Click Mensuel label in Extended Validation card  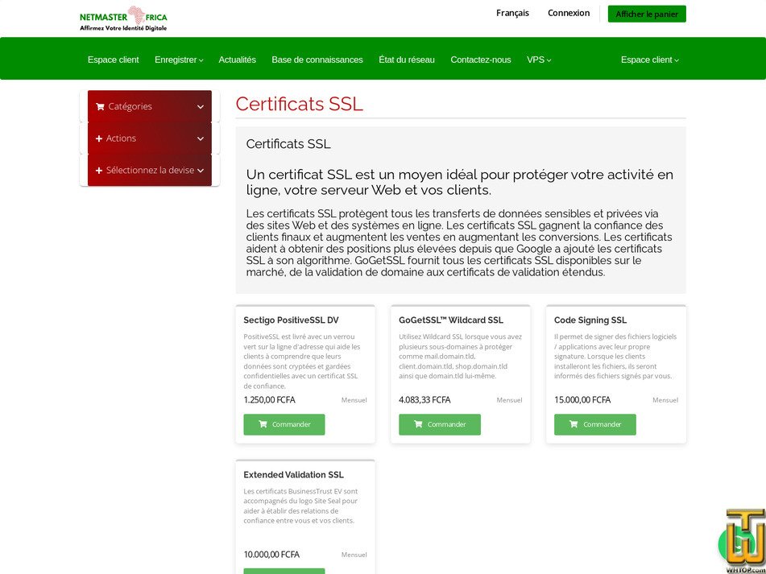354,555
